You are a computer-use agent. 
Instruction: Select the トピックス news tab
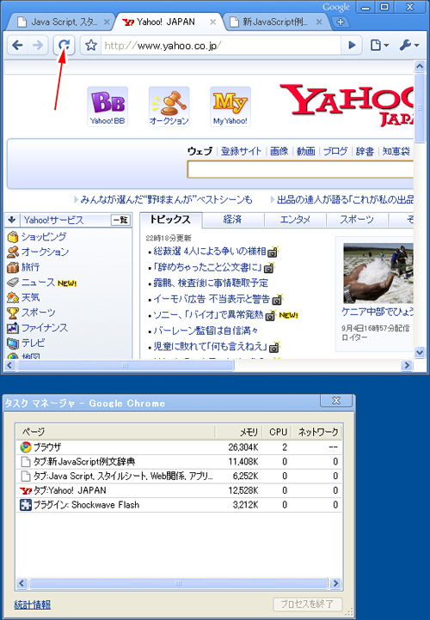point(170,220)
